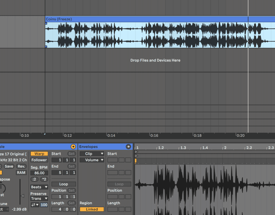275x215 pixels.
Task: Enable the sample Loop switch
Action: [x=64, y=184]
